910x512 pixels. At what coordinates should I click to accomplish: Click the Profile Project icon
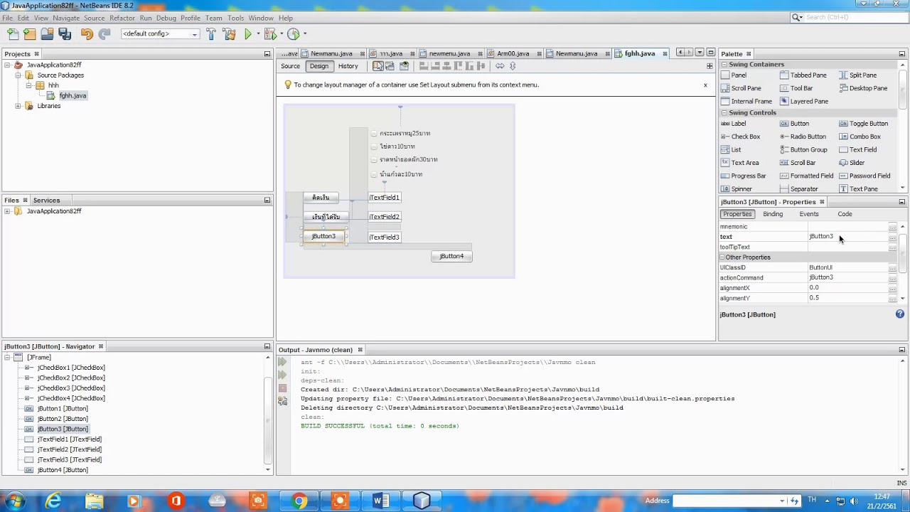click(x=294, y=33)
